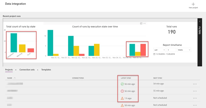The image size is (206, 108).
Task: Switch to the Connection sets tab
Action: click(x=27, y=70)
